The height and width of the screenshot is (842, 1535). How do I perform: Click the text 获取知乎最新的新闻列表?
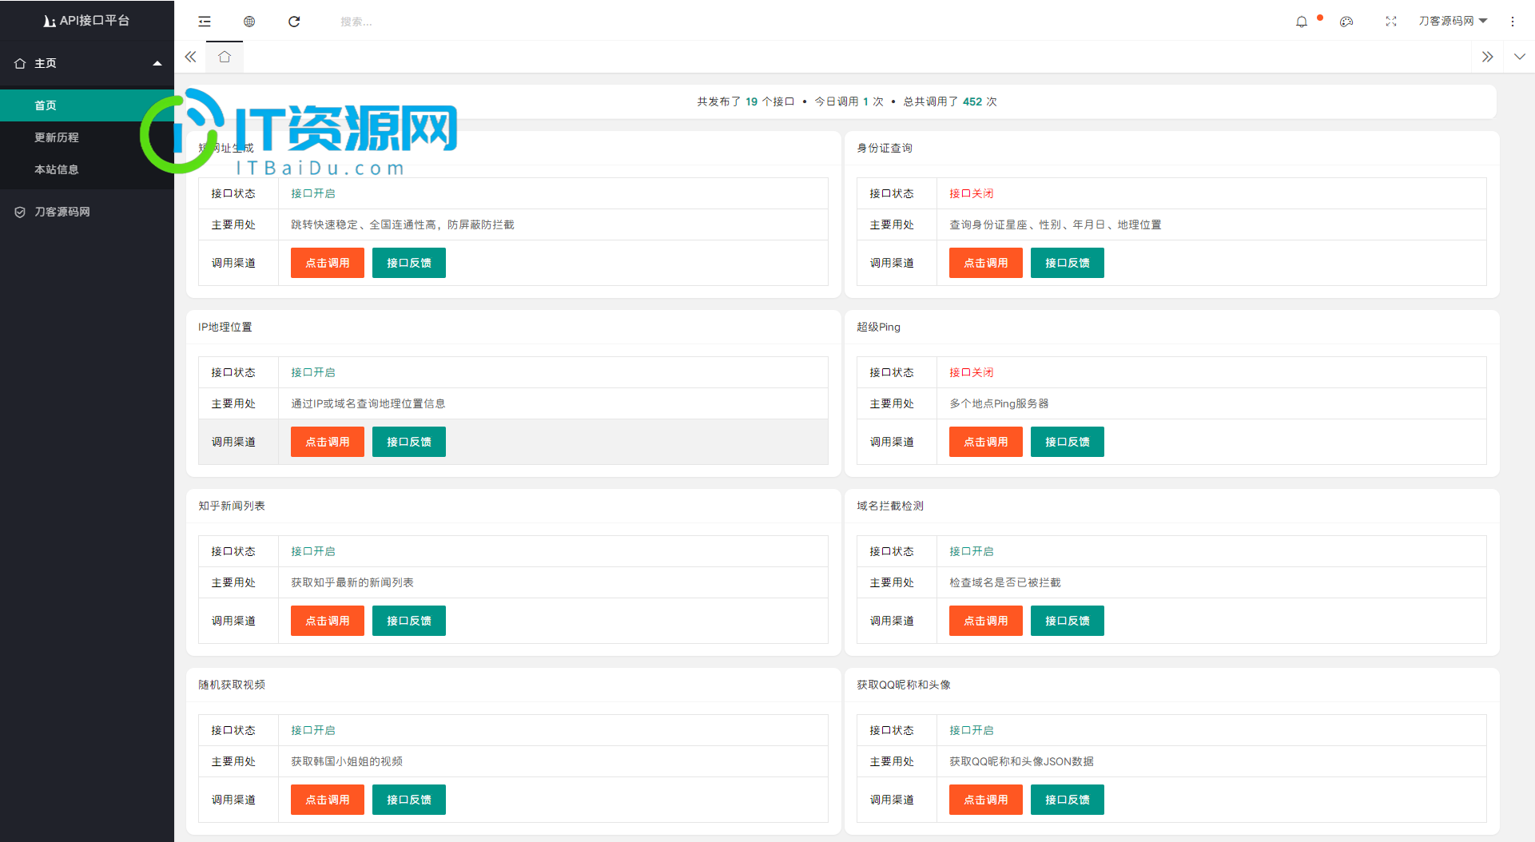[x=352, y=582]
